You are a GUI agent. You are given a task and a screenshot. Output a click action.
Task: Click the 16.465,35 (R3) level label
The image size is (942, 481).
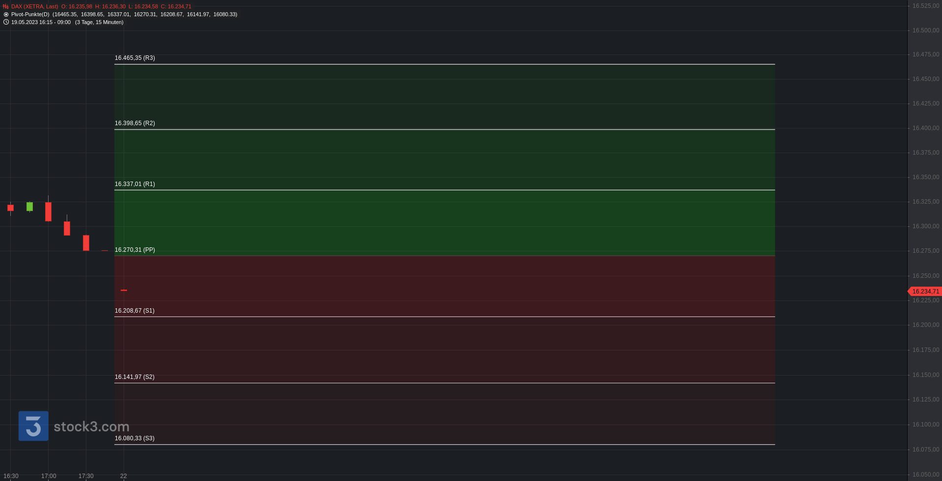(135, 58)
